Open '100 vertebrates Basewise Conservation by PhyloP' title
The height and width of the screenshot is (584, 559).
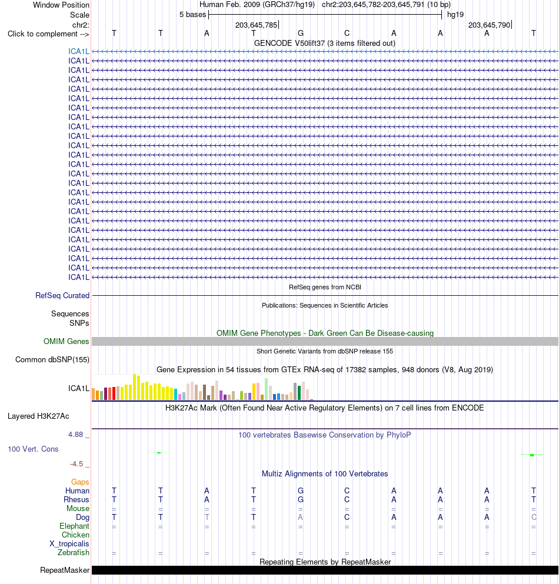325,435
